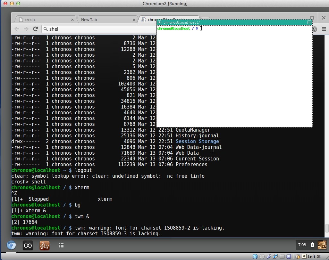
Task: Go forward in browser history
Action: pos(26,29)
